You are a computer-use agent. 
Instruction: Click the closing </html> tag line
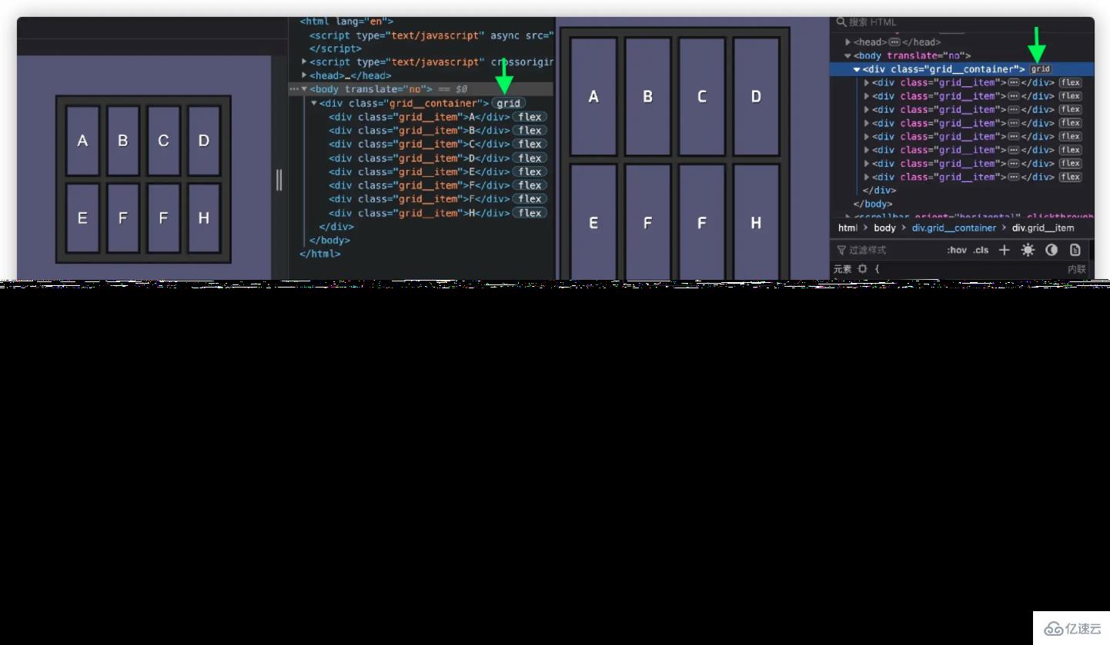(320, 254)
